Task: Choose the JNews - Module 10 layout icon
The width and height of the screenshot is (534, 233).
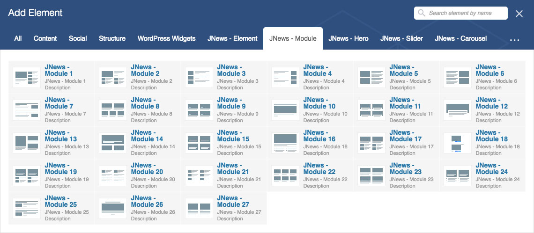Action: [285, 110]
